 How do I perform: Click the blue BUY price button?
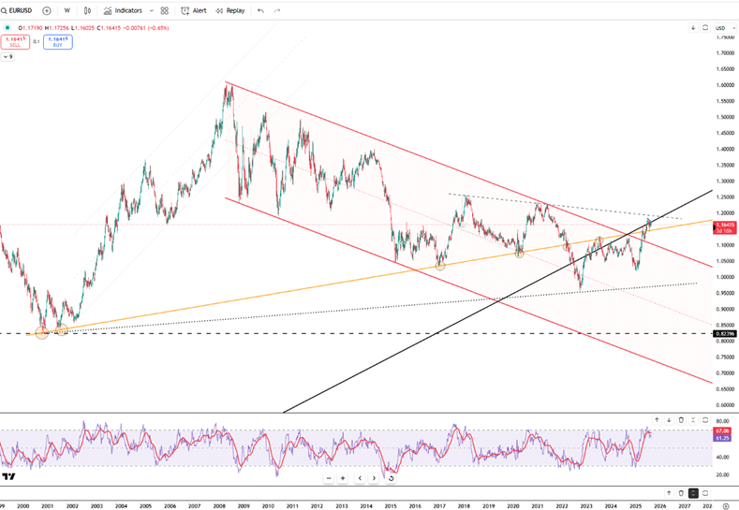[57, 41]
